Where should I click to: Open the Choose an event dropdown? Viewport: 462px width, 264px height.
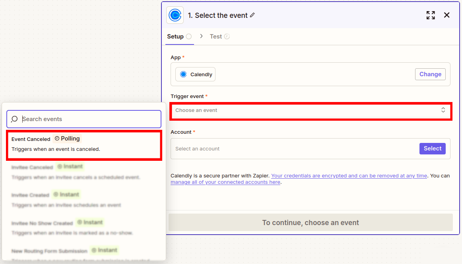(311, 110)
